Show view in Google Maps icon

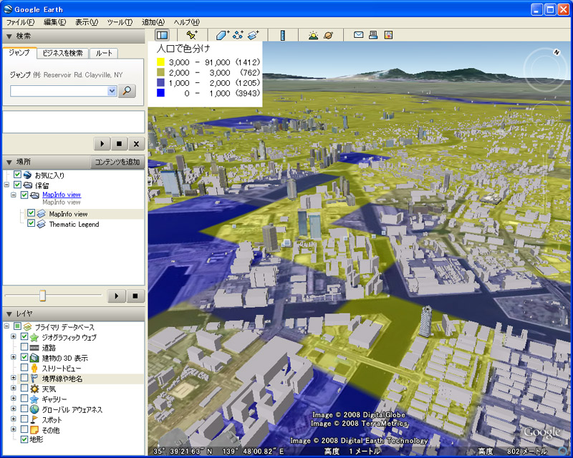pos(388,35)
